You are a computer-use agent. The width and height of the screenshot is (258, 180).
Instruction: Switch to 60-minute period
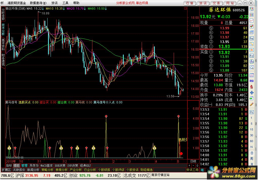[x=251, y=141]
